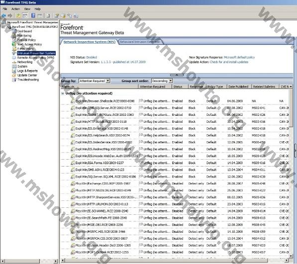Click bulletin MS02-041 in the SQLServer 2002-0719 row

click(259, 108)
